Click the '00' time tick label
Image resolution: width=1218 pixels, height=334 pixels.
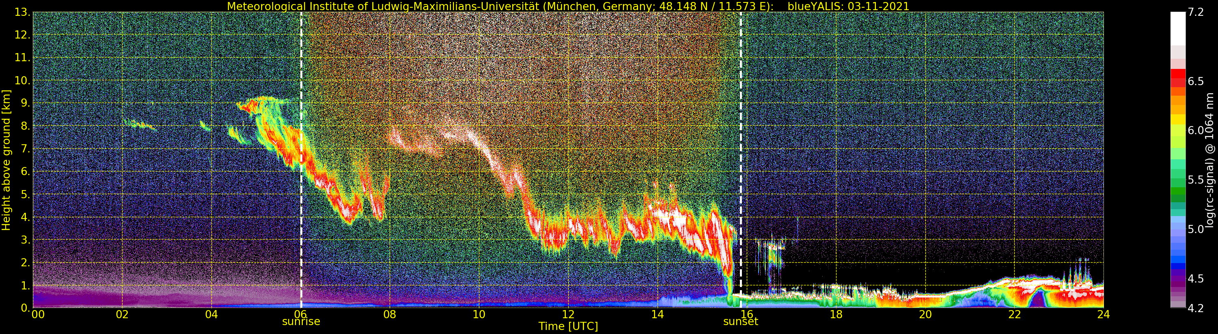[38, 314]
